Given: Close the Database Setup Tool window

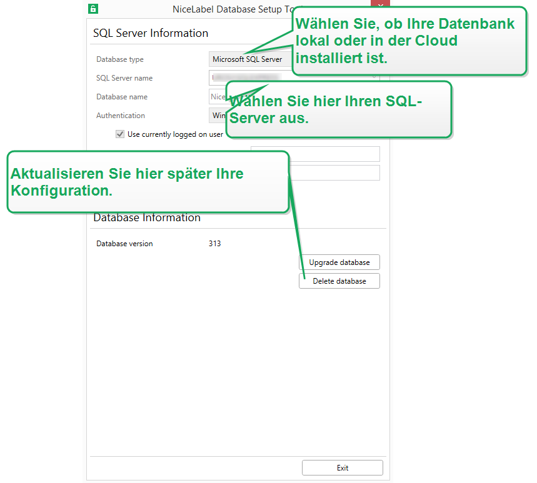Looking at the screenshot, I should 379,6.
